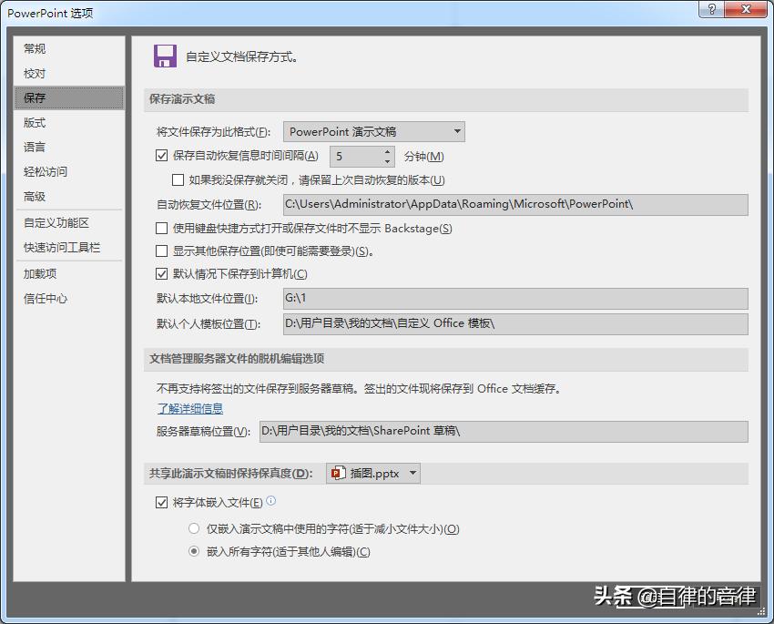Enable 显示其他保存位置 checkbox
Viewport: 774px width, 624px height.
click(161, 251)
